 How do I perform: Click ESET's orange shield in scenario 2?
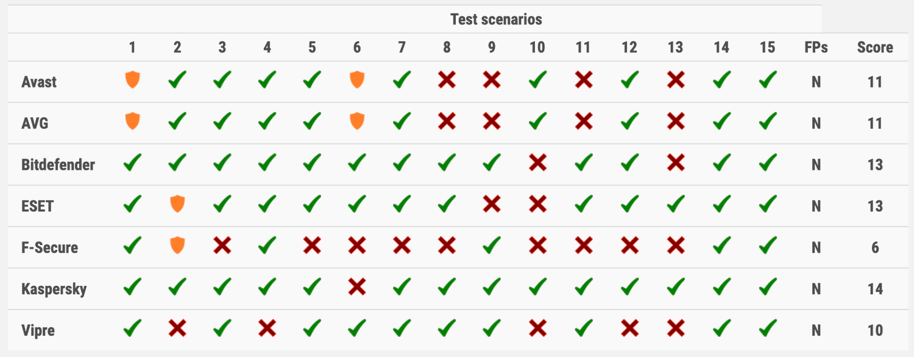coord(177,204)
